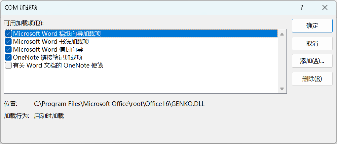The width and height of the screenshot is (337, 144).
Task: Toggle the Microsoft Word 信封向导 checkbox
Action: tap(8, 50)
